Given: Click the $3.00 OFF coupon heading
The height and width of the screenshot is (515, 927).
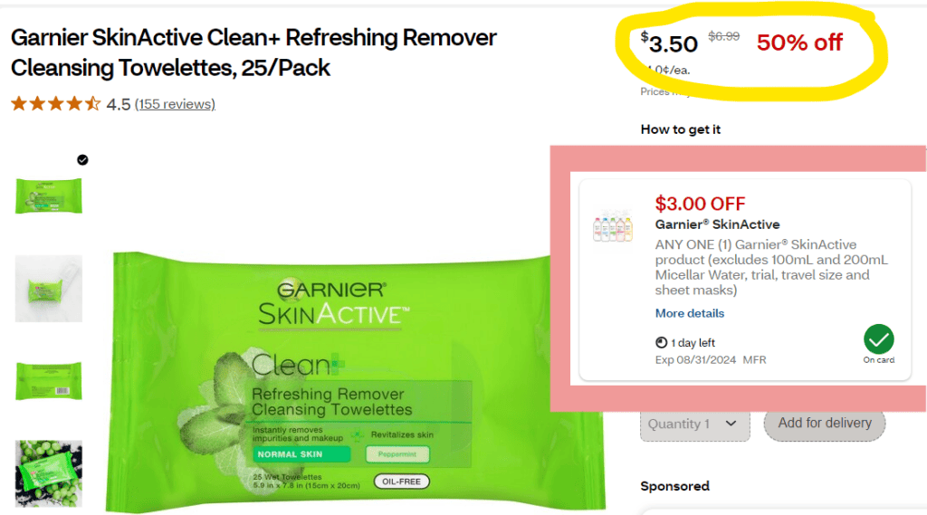Looking at the screenshot, I should pyautogui.click(x=700, y=204).
